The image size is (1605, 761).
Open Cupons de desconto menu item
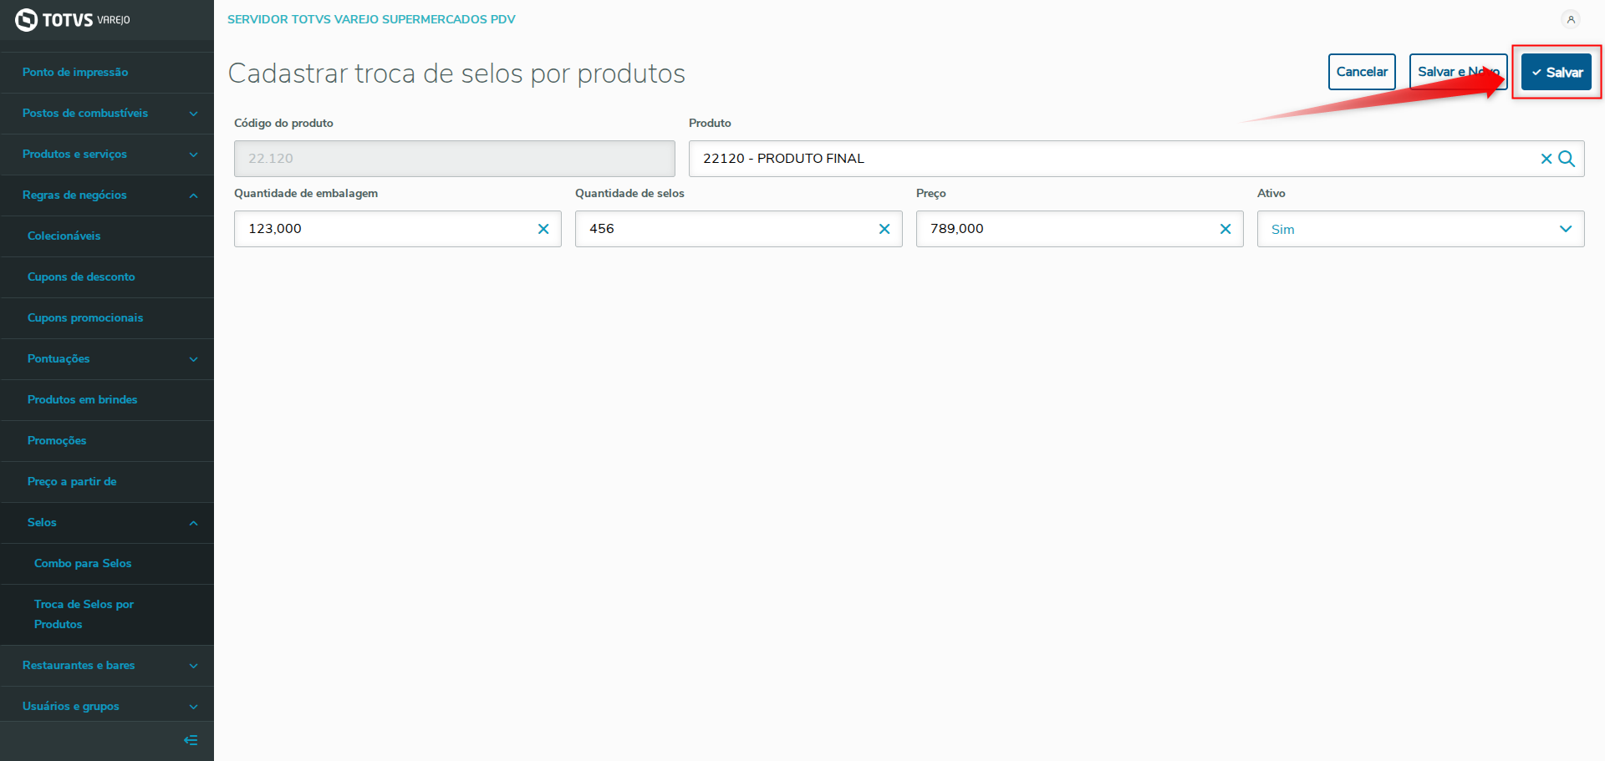point(81,276)
